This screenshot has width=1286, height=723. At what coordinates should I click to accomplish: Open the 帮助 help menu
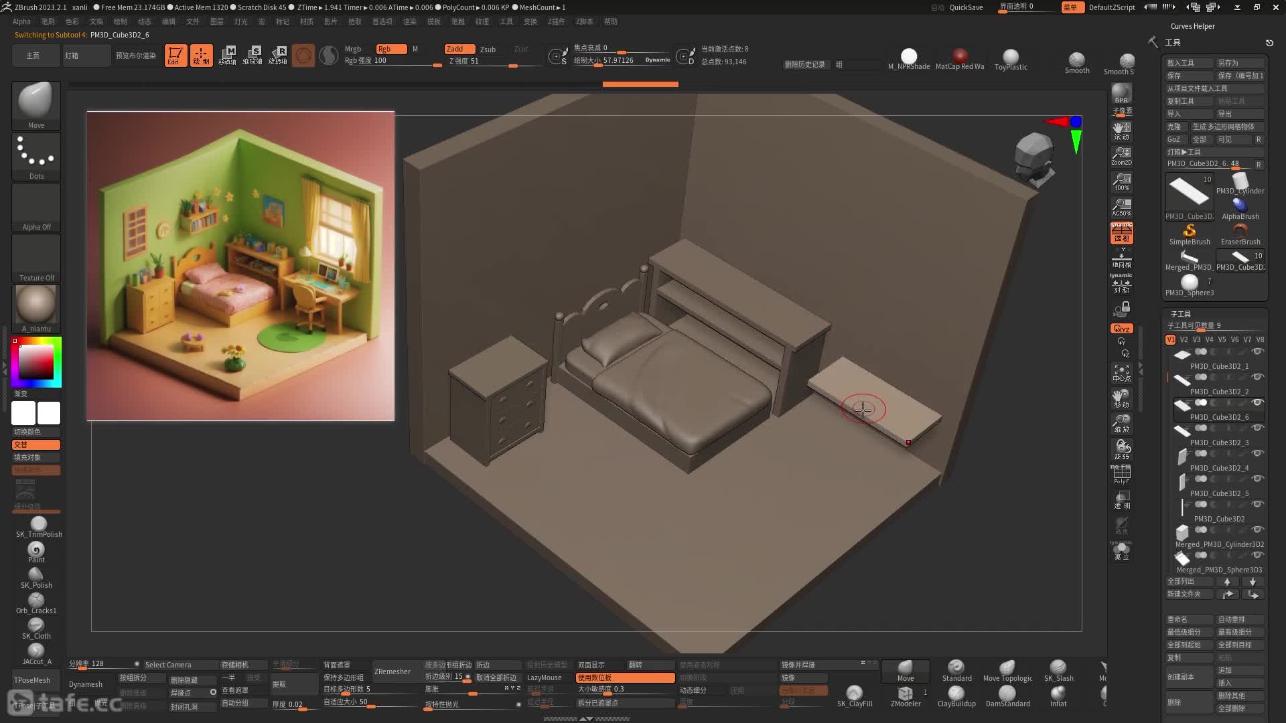pos(610,21)
